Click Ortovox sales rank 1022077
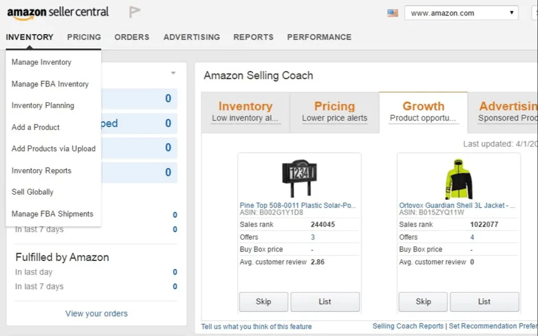 coord(484,225)
